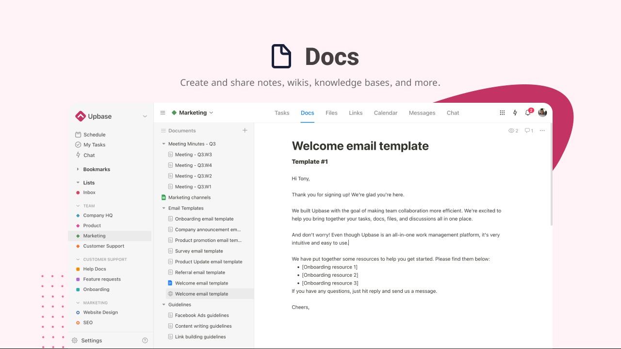Switch to the Messages tab
Viewport: 621px width, 349px height.
coord(422,113)
